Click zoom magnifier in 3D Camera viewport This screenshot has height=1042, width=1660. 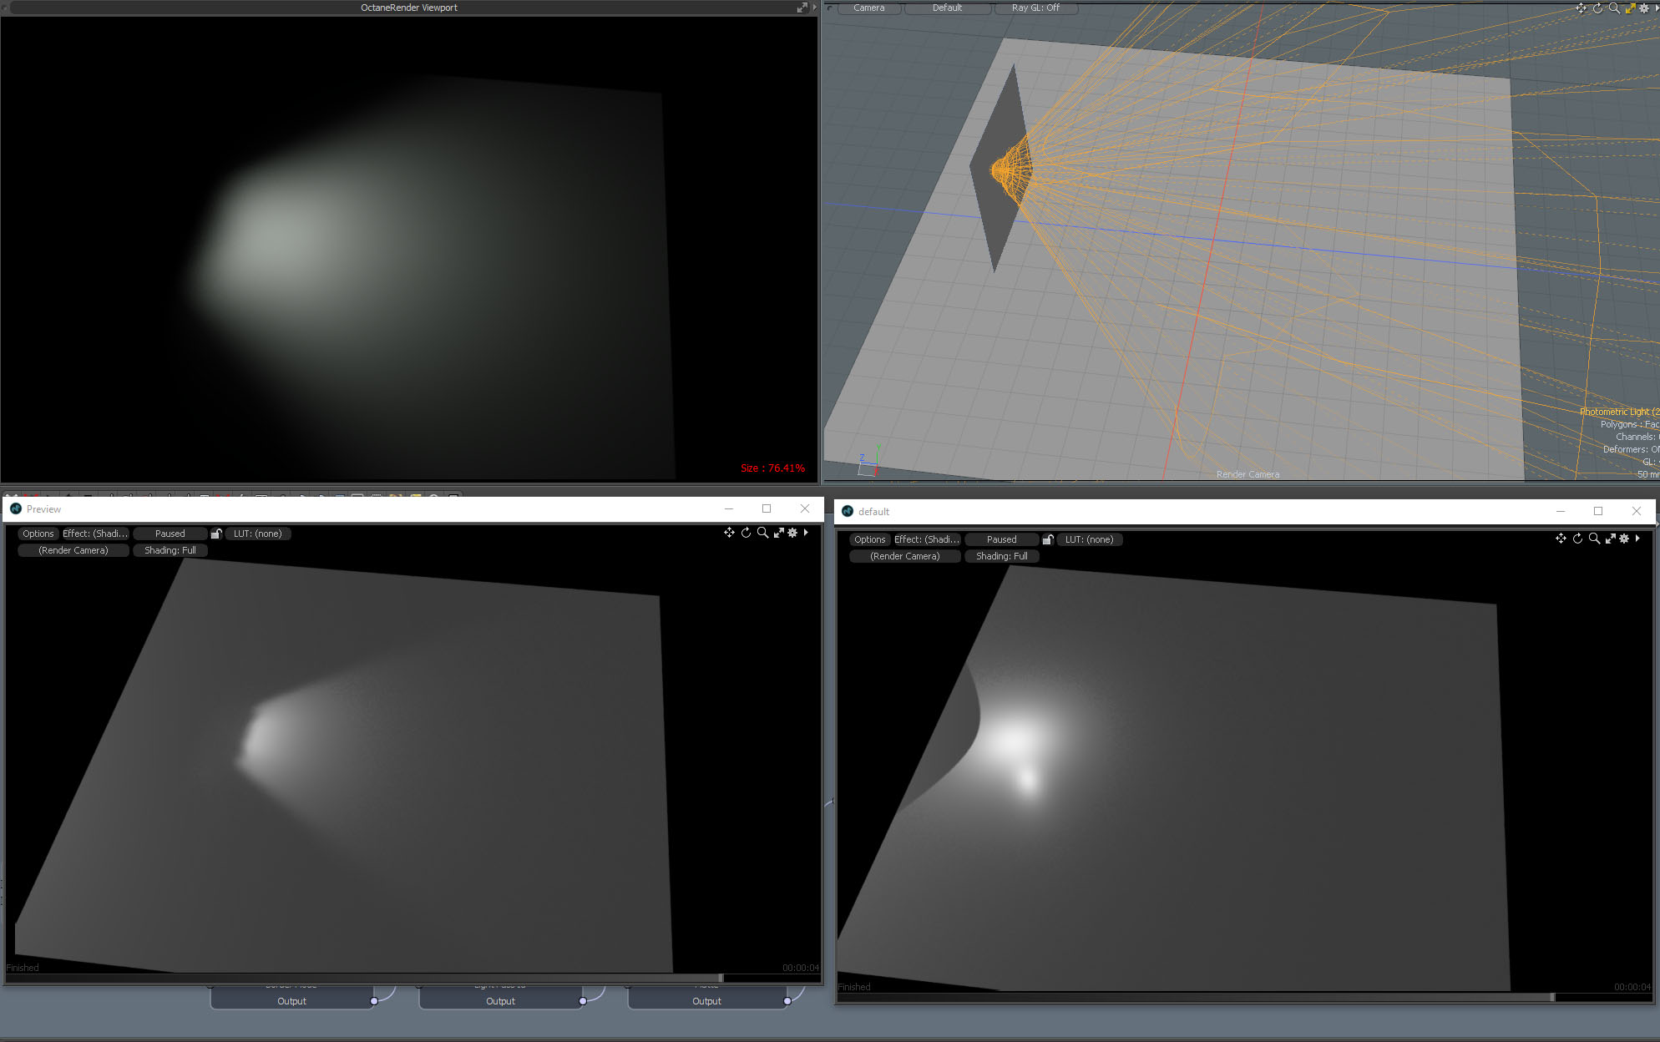(1614, 8)
